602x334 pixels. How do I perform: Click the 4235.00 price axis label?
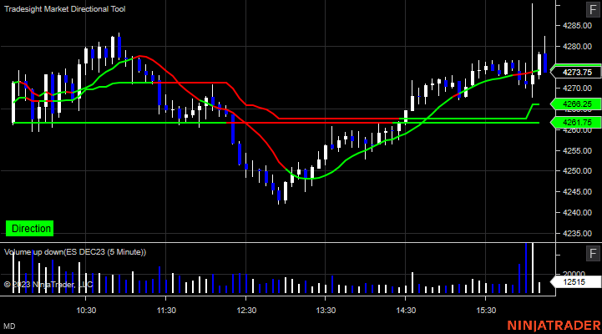click(577, 234)
